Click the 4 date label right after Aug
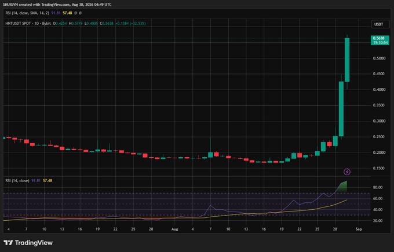The width and height of the screenshot is (394, 252). 193,229
